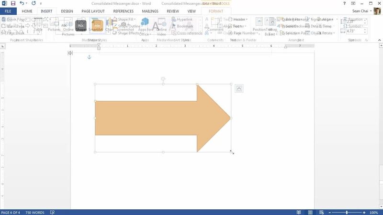Click the Repeat/Redo icon in the title bar
This screenshot has width=383, height=215.
(34, 3)
